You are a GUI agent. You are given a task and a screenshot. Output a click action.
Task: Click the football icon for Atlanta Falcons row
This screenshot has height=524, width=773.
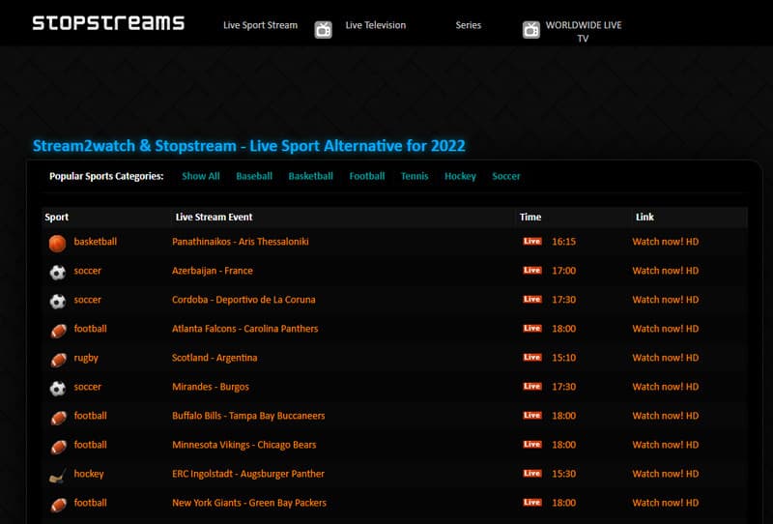58,330
